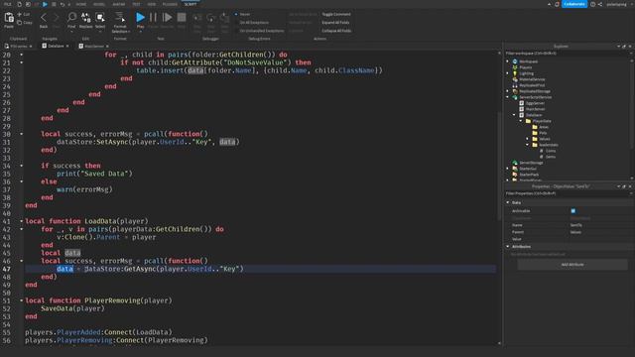Switch to the HOME ribbon tab
This screenshot has width=635, height=357.
click(x=81, y=4)
